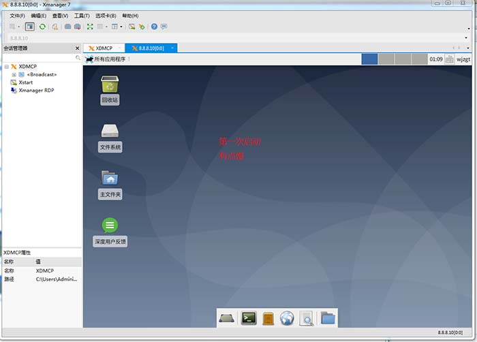Select Xstart in the session tree
The width and height of the screenshot is (477, 342).
coord(26,82)
